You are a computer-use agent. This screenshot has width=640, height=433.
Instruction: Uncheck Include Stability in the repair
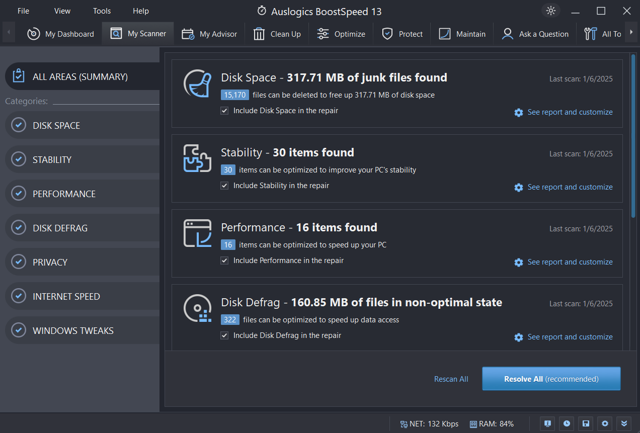(x=224, y=186)
